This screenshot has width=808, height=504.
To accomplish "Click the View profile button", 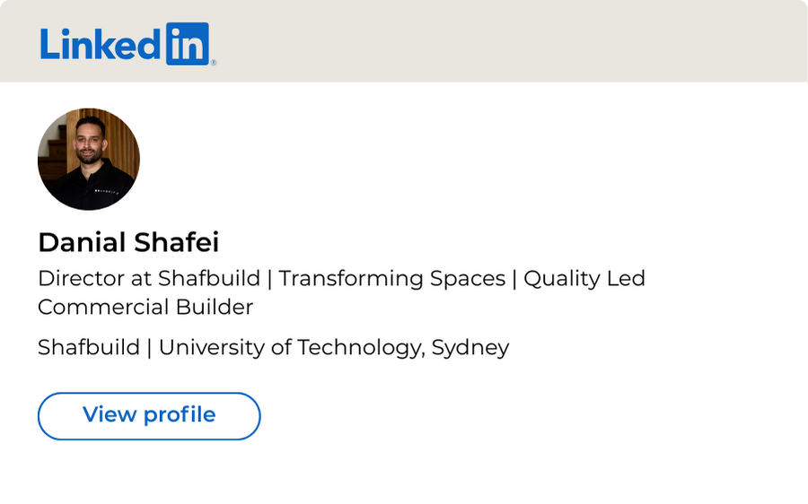I will (149, 416).
